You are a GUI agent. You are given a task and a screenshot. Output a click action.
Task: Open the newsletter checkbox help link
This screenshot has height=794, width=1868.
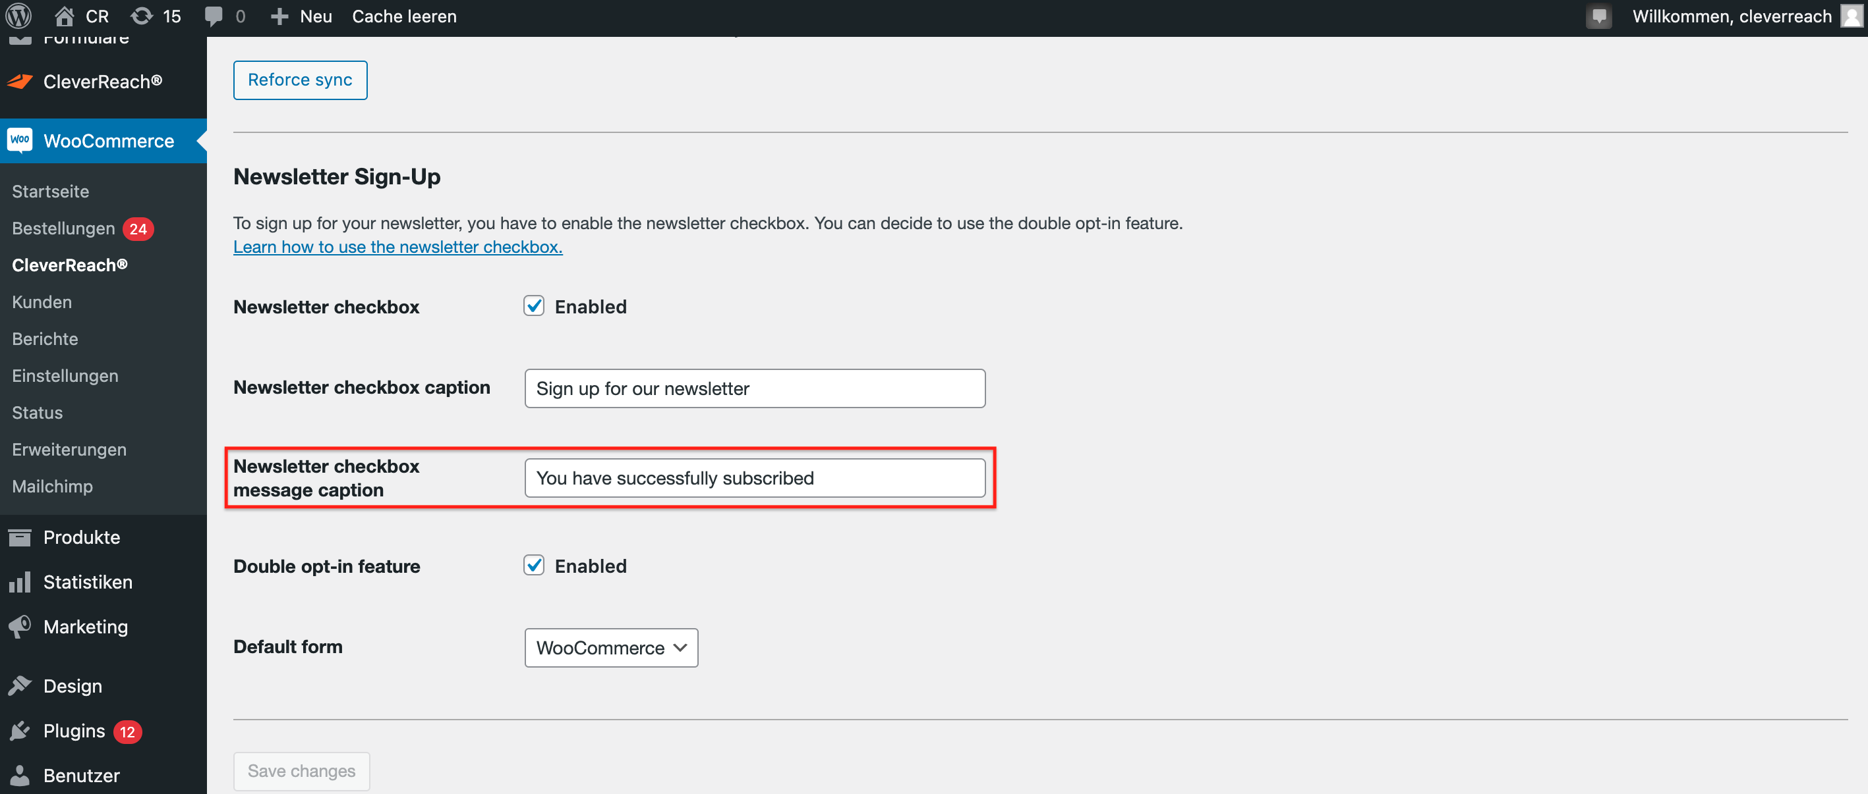[398, 247]
